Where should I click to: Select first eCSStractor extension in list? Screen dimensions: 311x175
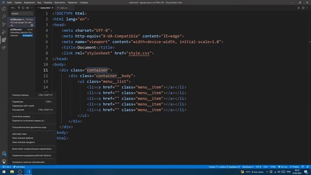pos(21,22)
